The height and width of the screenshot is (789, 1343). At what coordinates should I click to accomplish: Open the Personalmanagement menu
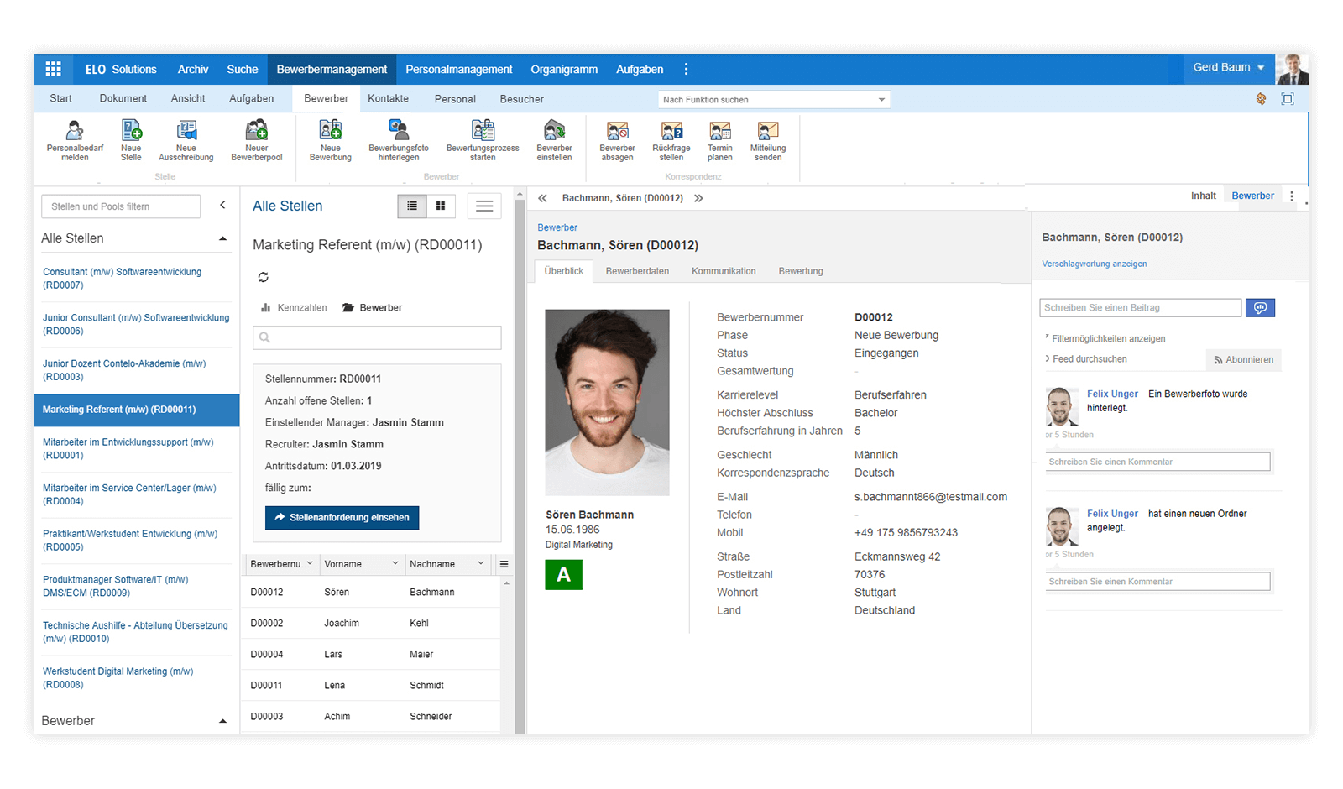click(x=458, y=70)
